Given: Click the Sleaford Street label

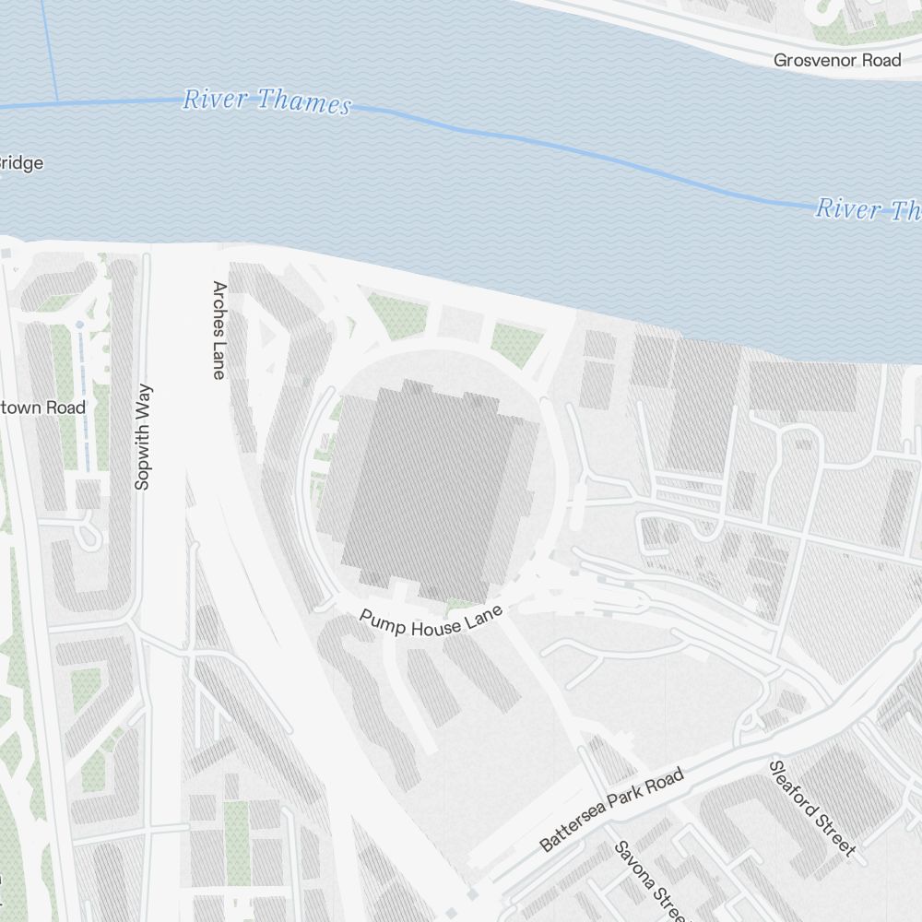Looking at the screenshot, I should [812, 808].
